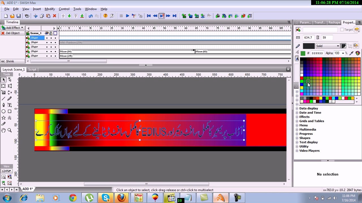This screenshot has height=203, width=362.
Task: Activate the Pan hand tool
Action: [3, 130]
